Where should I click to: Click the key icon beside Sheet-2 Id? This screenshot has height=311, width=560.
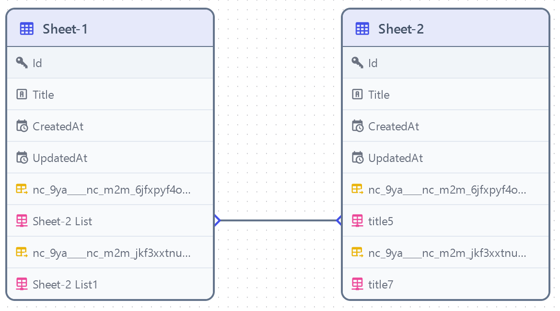coord(358,63)
